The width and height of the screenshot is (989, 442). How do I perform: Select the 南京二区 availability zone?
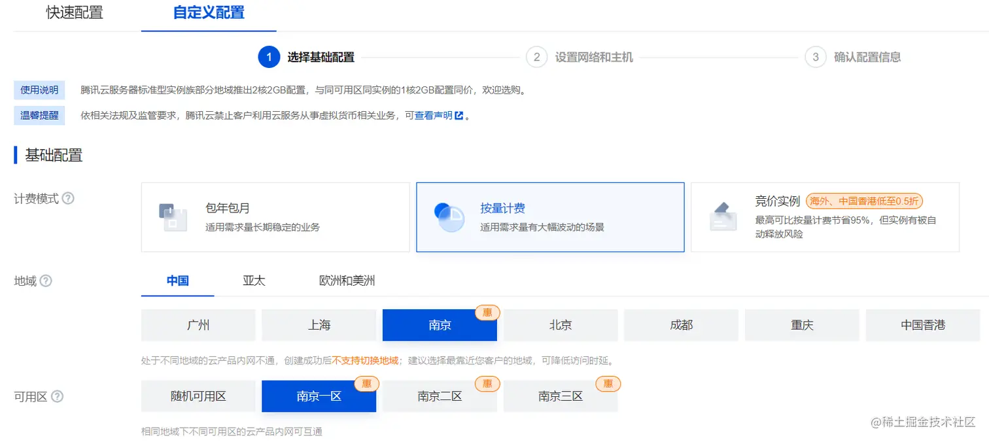point(440,396)
